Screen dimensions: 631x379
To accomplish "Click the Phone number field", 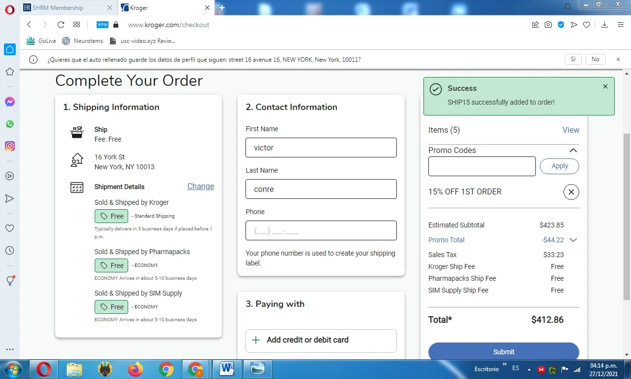I will pos(321,230).
